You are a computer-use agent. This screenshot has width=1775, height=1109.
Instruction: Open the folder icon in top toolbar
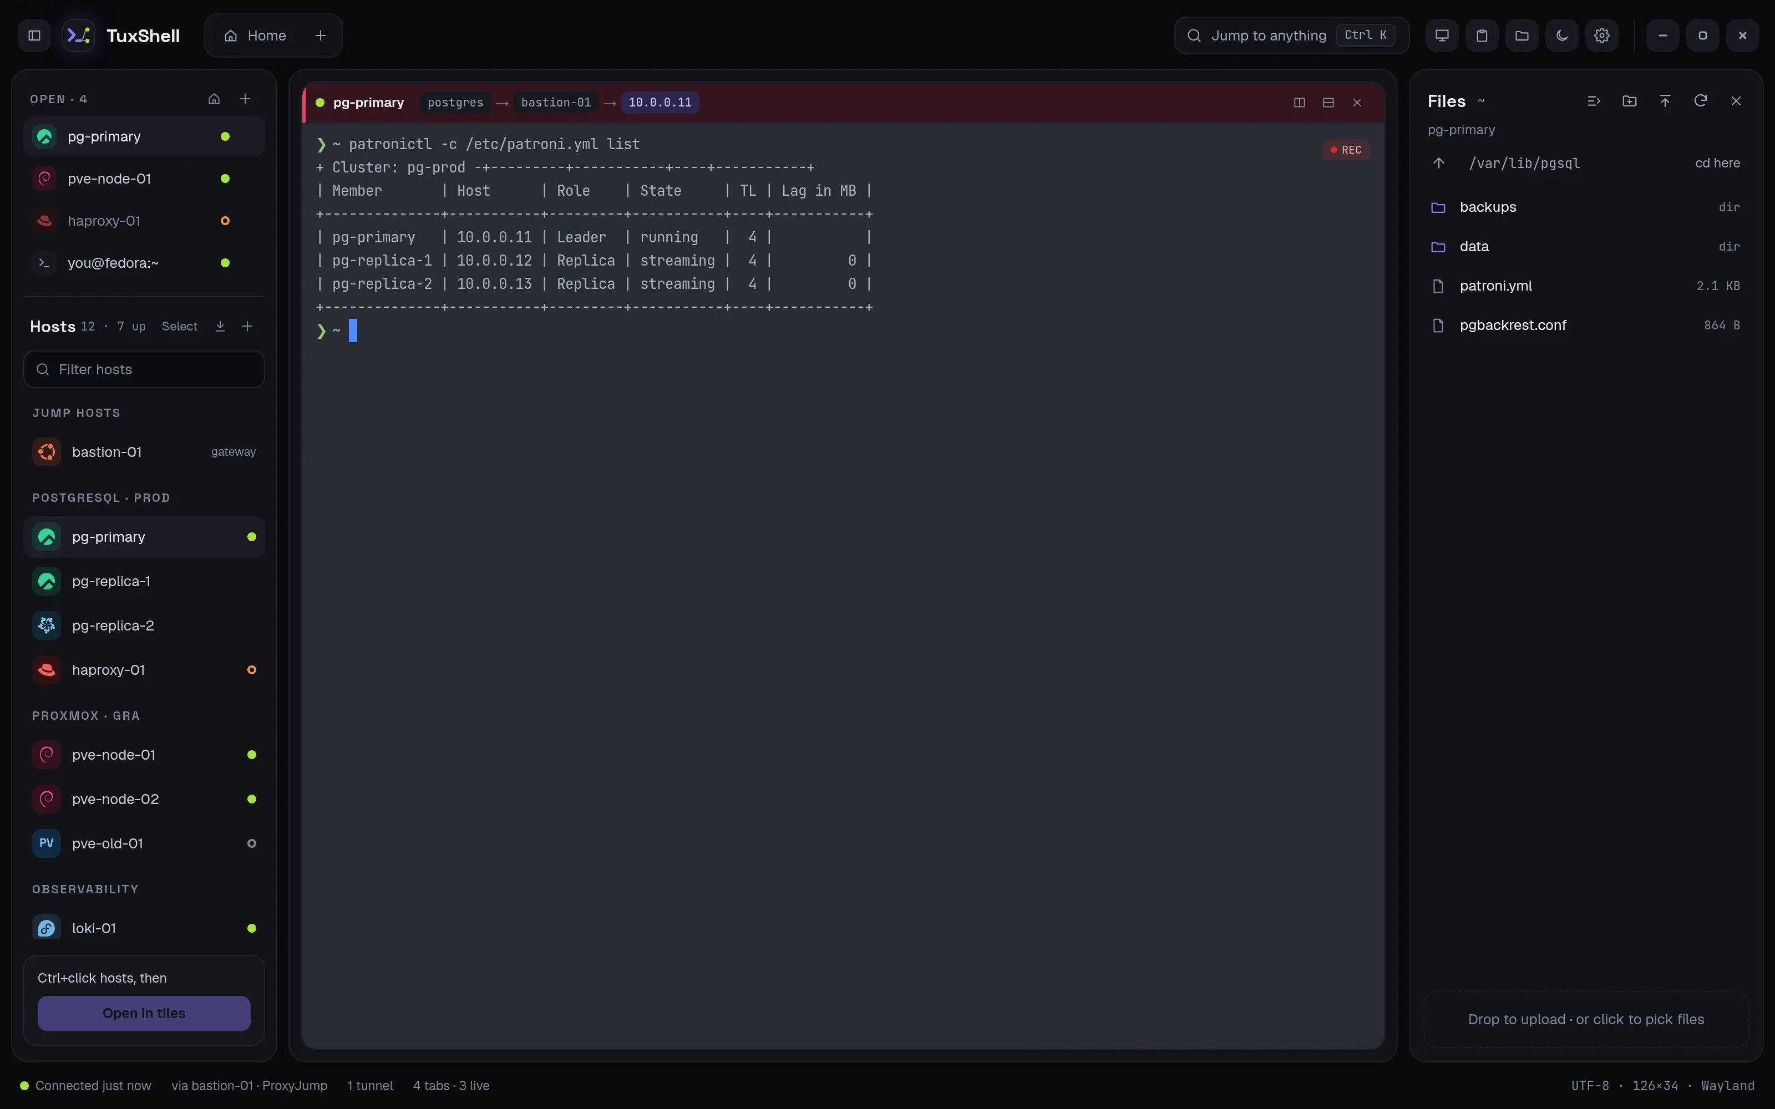click(x=1522, y=35)
